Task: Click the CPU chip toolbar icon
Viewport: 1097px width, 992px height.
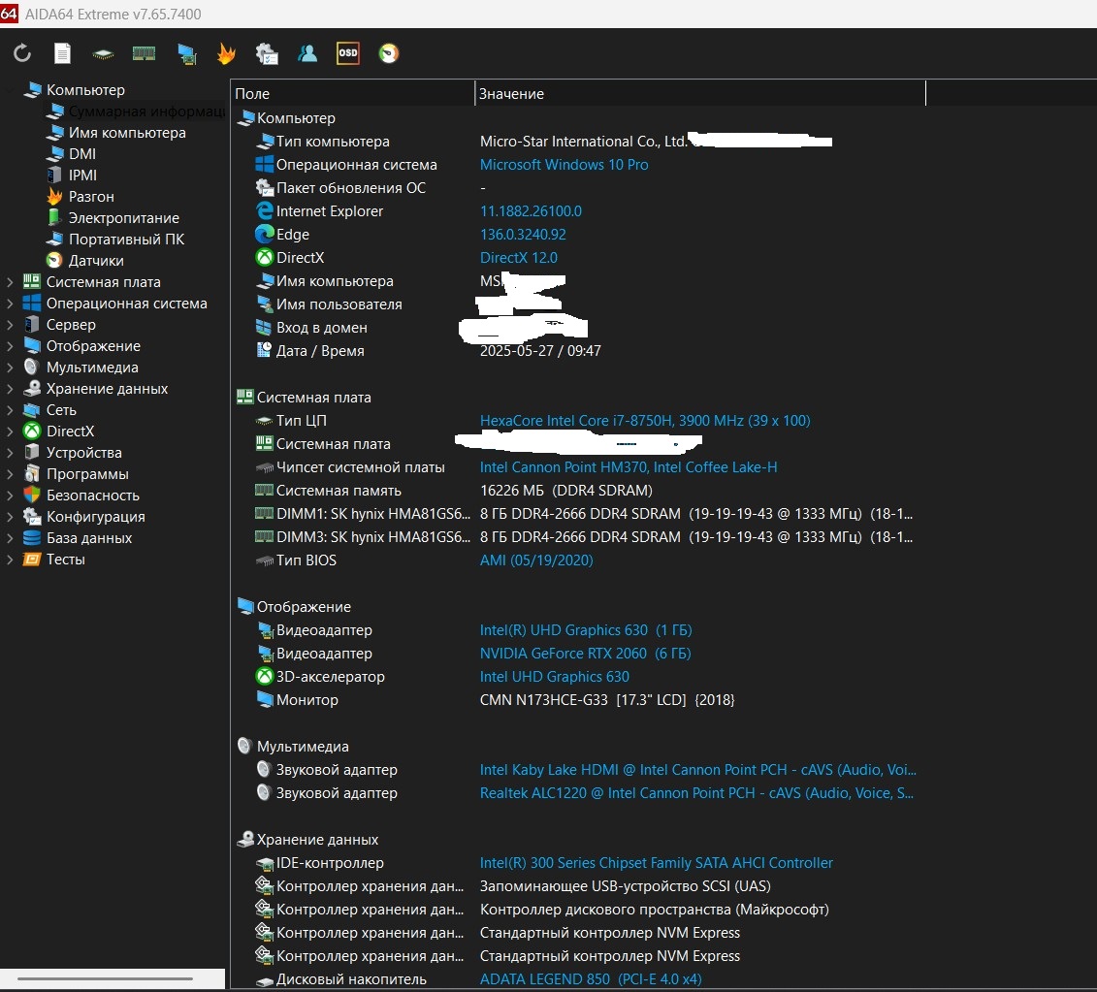Action: pyautogui.click(x=103, y=54)
